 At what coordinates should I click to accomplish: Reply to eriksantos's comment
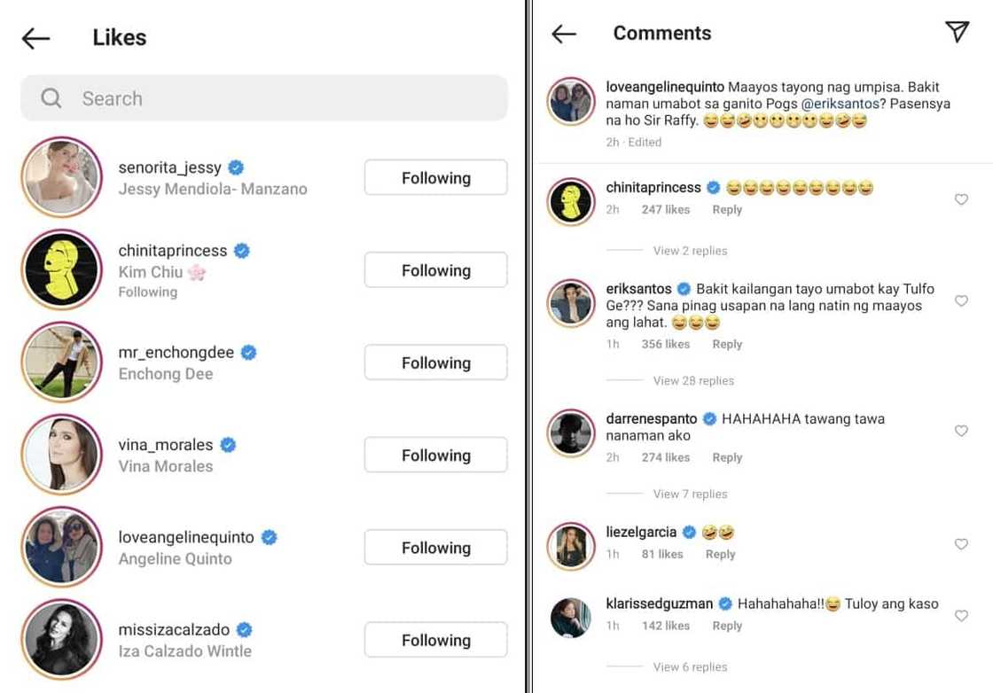tap(726, 344)
